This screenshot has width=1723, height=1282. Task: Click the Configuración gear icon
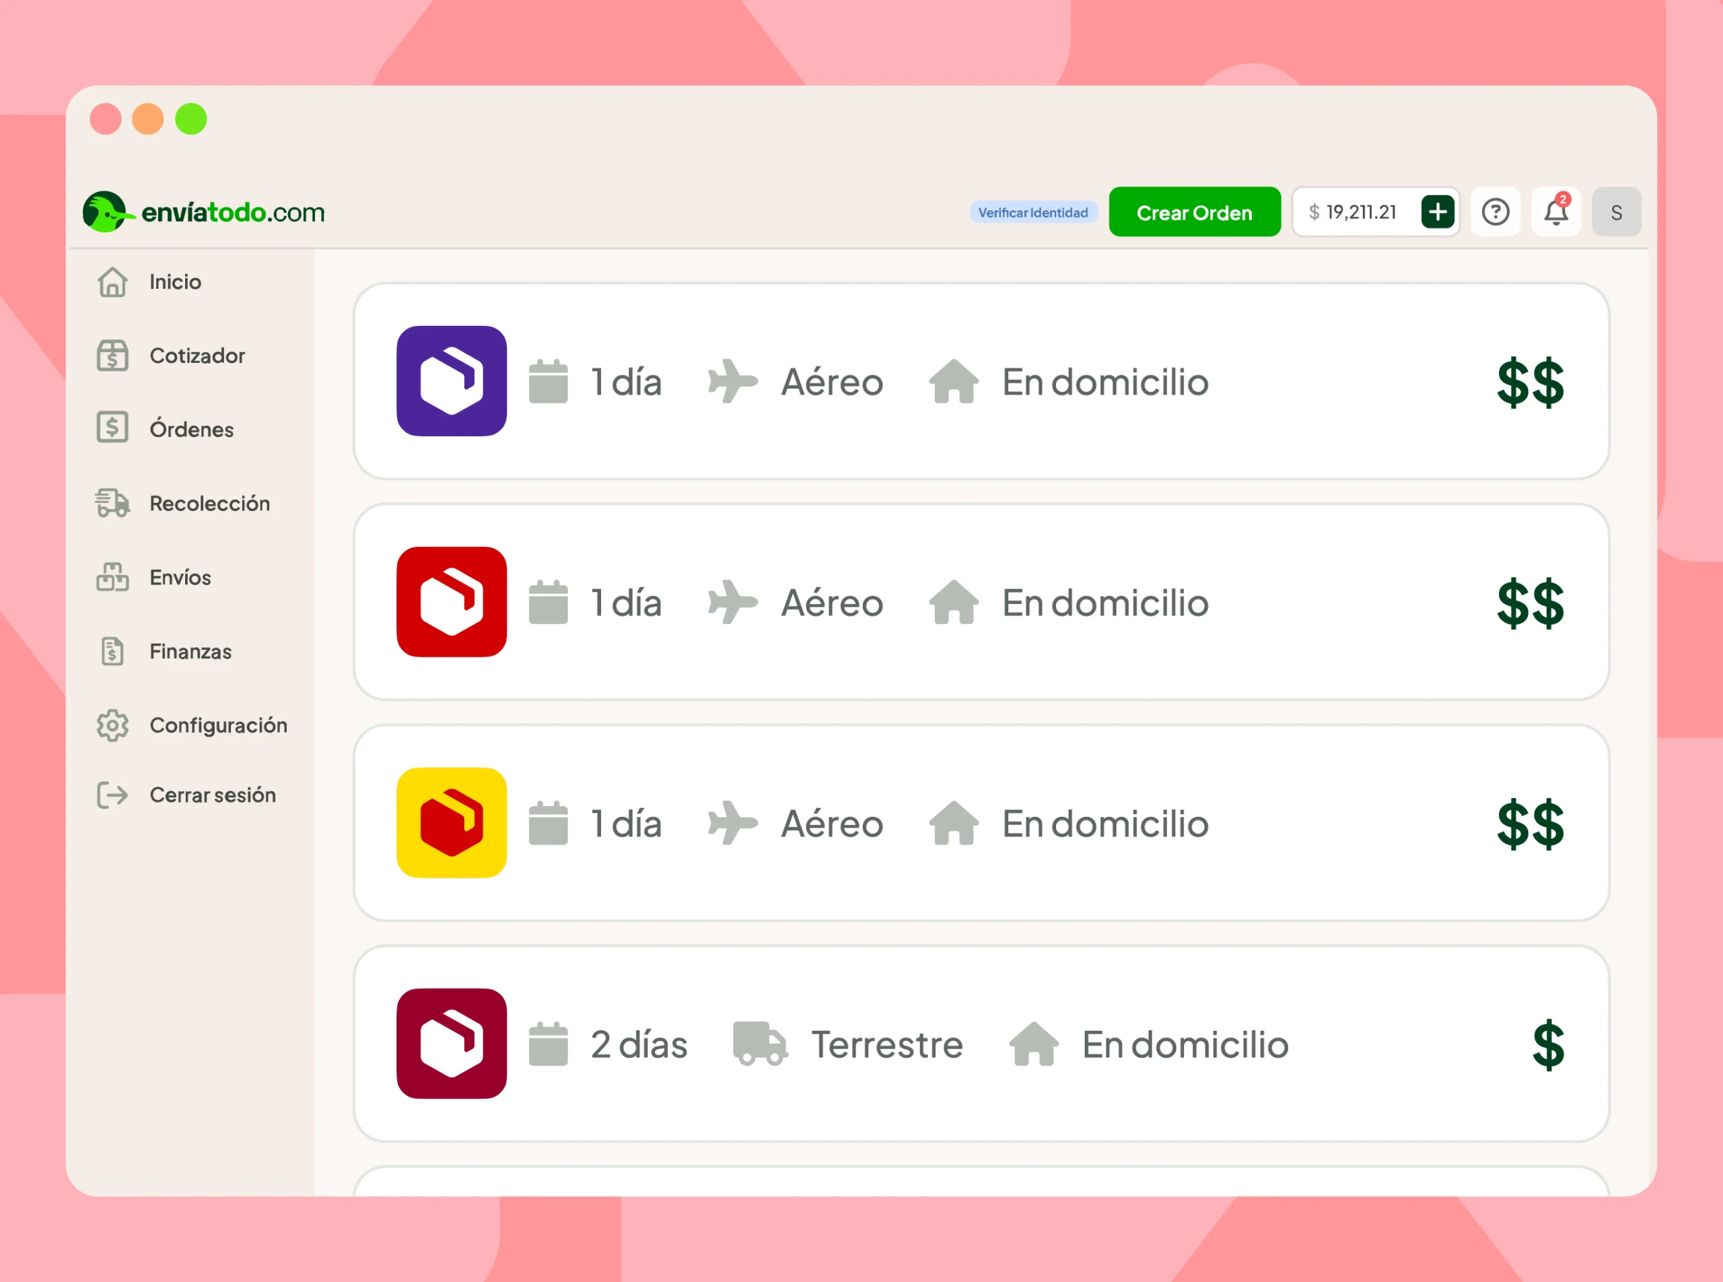pos(112,724)
